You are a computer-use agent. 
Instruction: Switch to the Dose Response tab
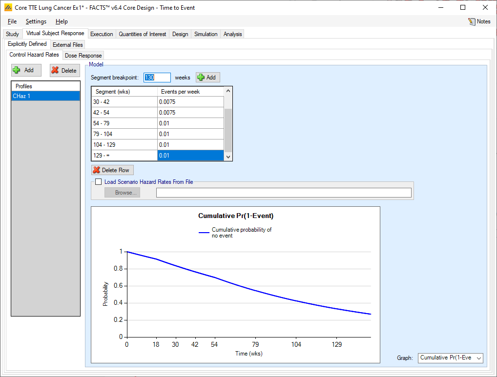click(83, 56)
